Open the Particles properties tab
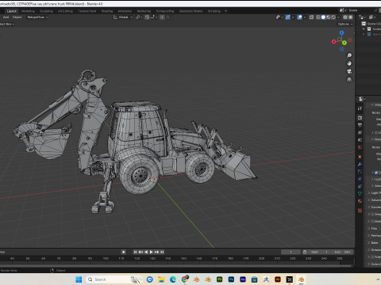This screenshot has height=285, width=381. 360,172
